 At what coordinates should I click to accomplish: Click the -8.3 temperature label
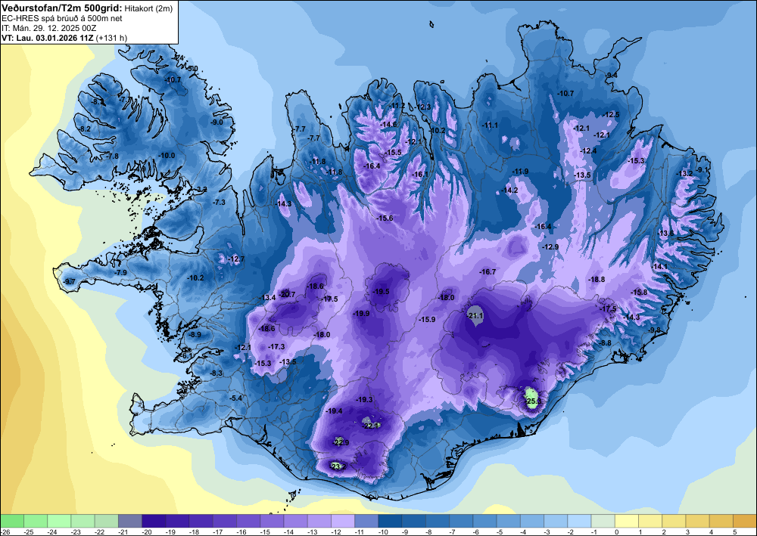click(x=217, y=373)
